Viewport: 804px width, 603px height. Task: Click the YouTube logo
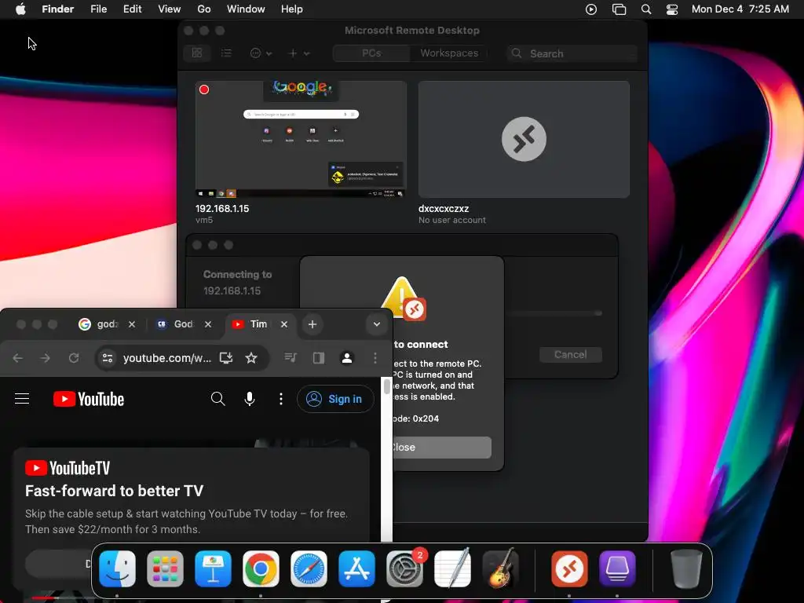89,399
